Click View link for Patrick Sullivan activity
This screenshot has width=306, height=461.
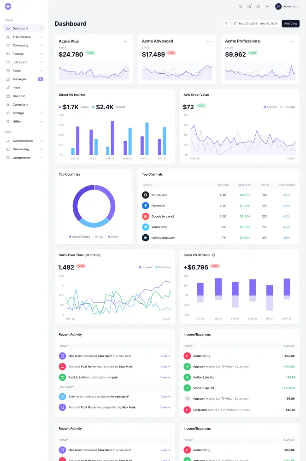165,377
